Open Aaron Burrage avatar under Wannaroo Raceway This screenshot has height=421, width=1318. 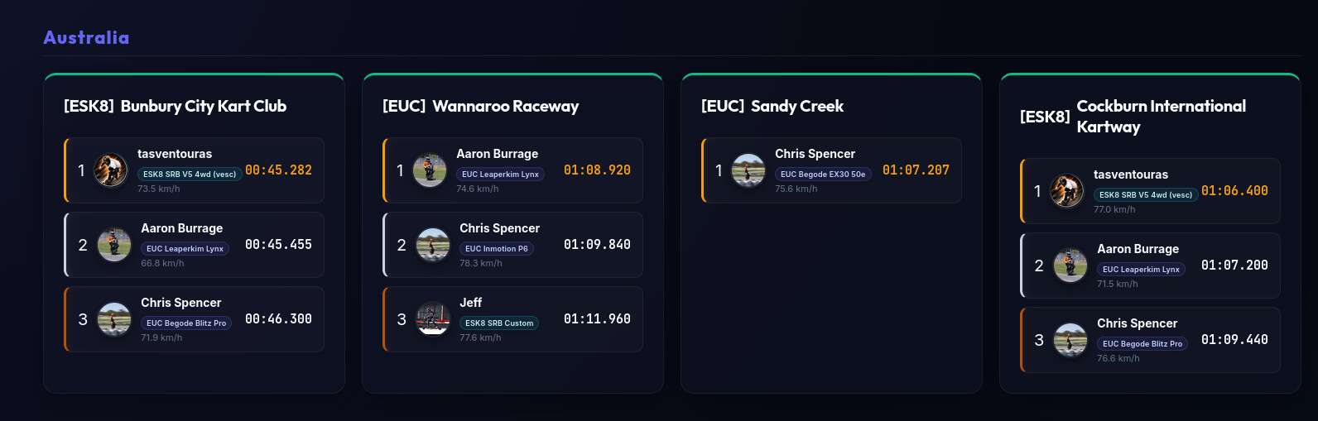(430, 170)
